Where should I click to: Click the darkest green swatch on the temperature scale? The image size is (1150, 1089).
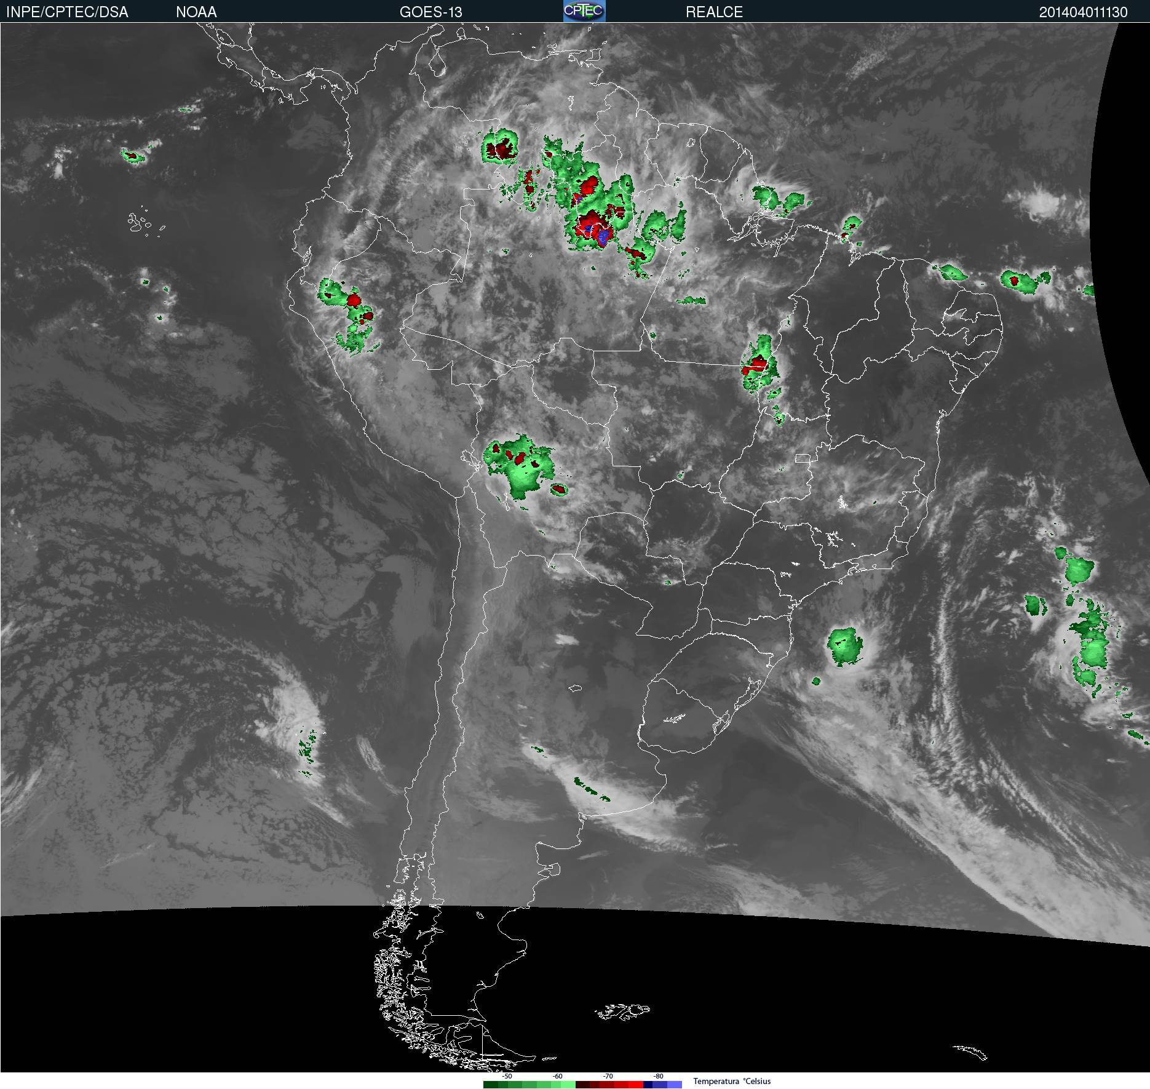[491, 1085]
